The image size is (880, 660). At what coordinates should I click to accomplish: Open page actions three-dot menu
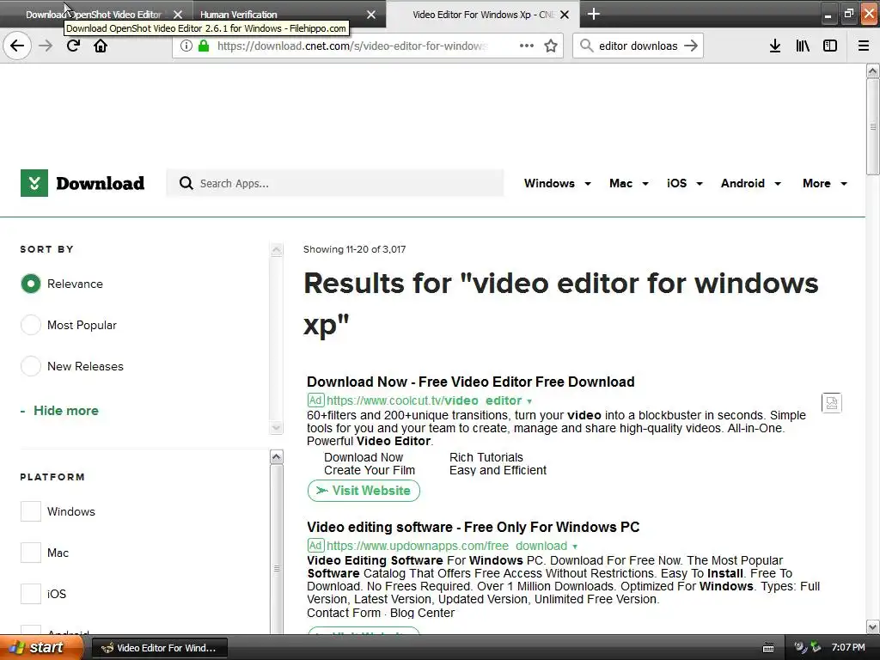pyautogui.click(x=527, y=46)
